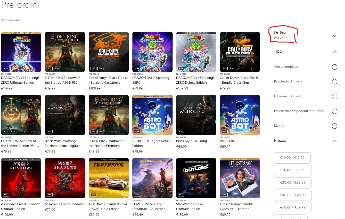Screen dimensions: 345x219
Task: Click the €129,99 price
Action: coord(7,215)
